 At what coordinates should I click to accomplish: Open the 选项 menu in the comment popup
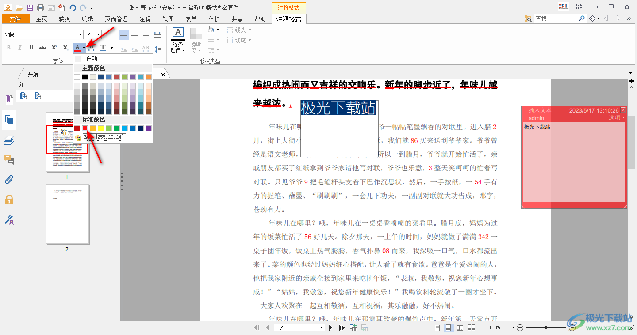[617, 118]
